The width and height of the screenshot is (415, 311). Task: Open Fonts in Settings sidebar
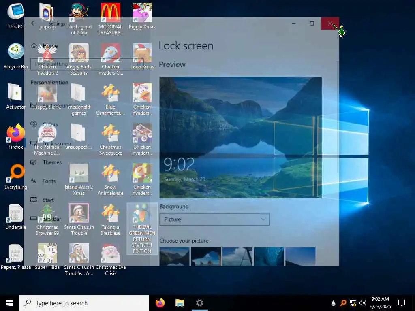click(43, 181)
